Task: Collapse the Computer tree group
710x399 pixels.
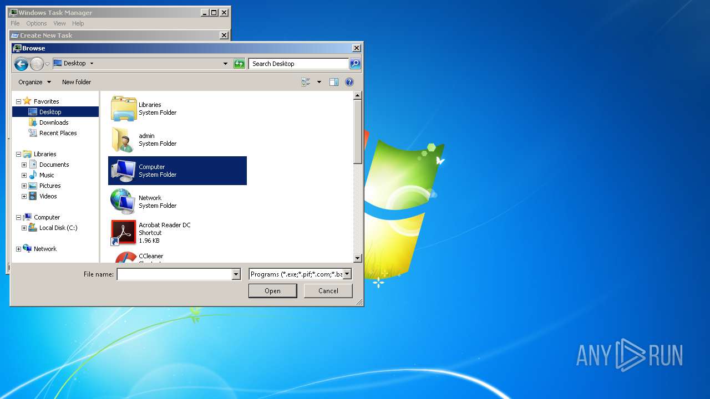Action: pyautogui.click(x=18, y=217)
